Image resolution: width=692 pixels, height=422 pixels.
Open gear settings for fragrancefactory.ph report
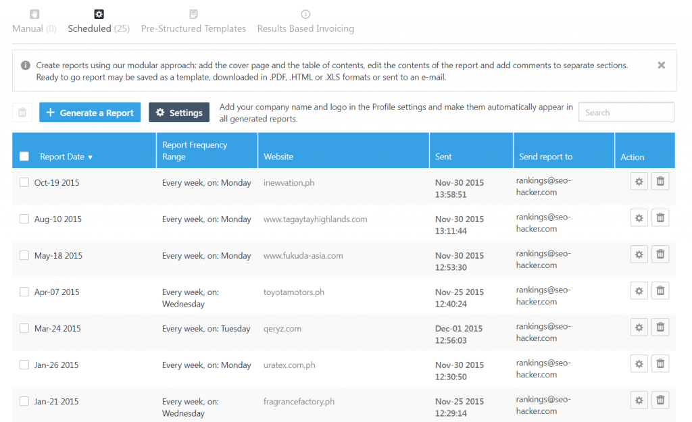(x=639, y=400)
